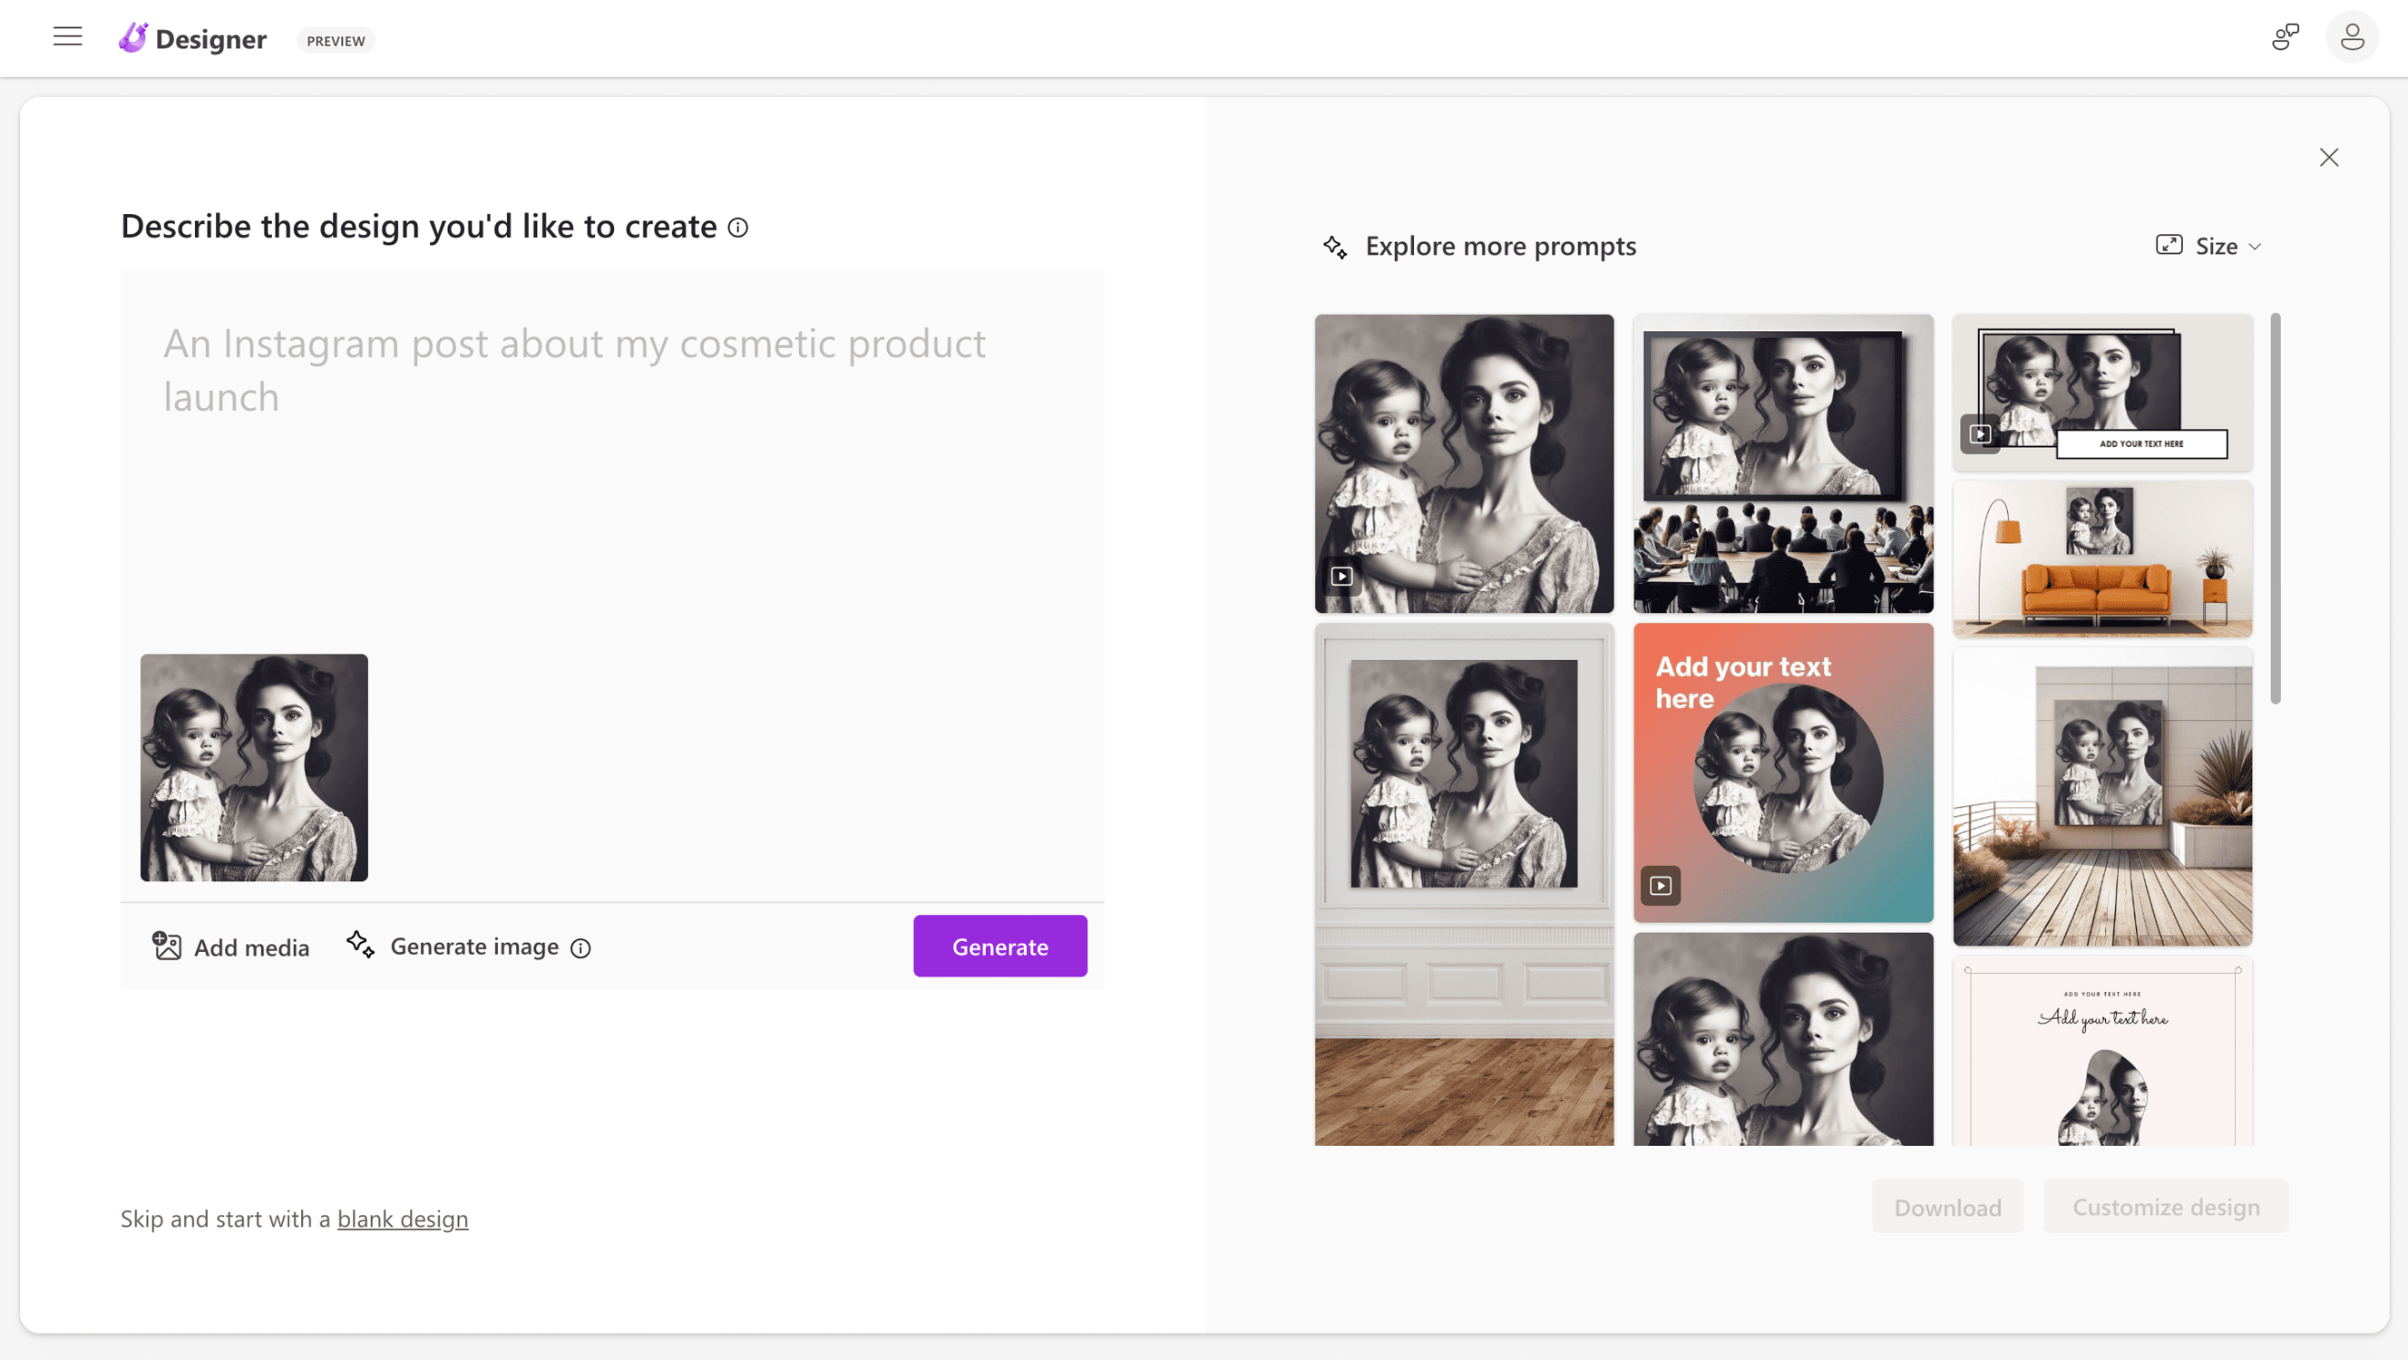Open the hamburger navigation menu

tap(67, 37)
